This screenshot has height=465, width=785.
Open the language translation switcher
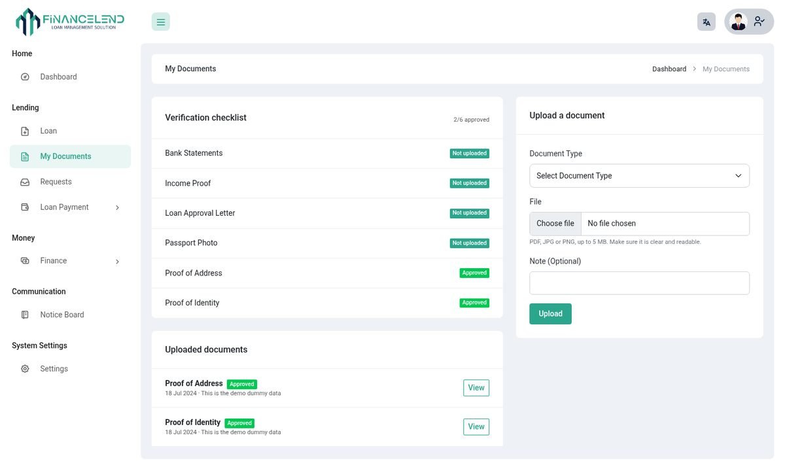(x=706, y=22)
